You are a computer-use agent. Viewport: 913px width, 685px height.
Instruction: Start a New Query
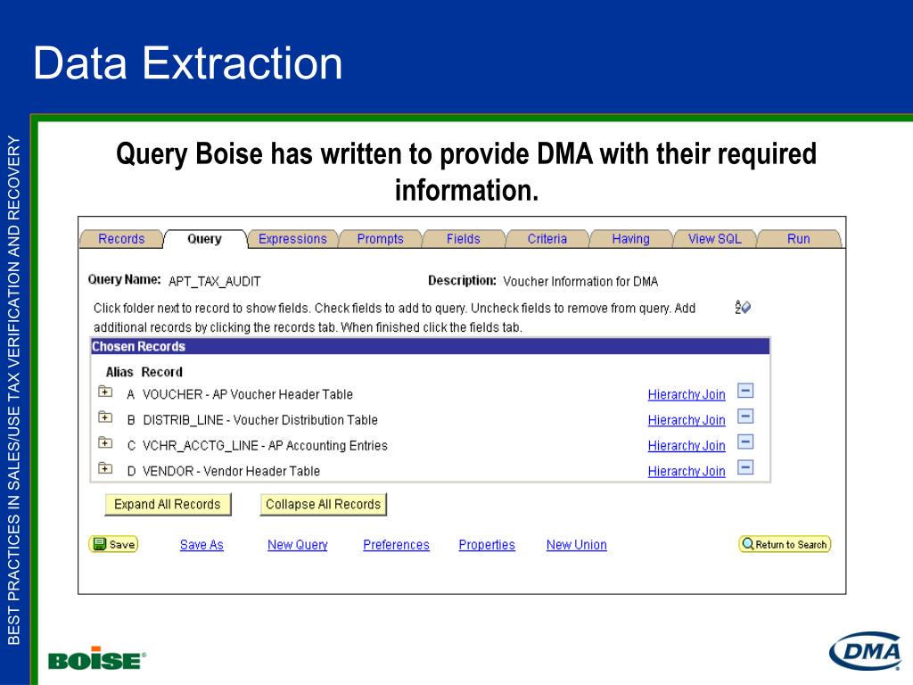[x=298, y=545]
